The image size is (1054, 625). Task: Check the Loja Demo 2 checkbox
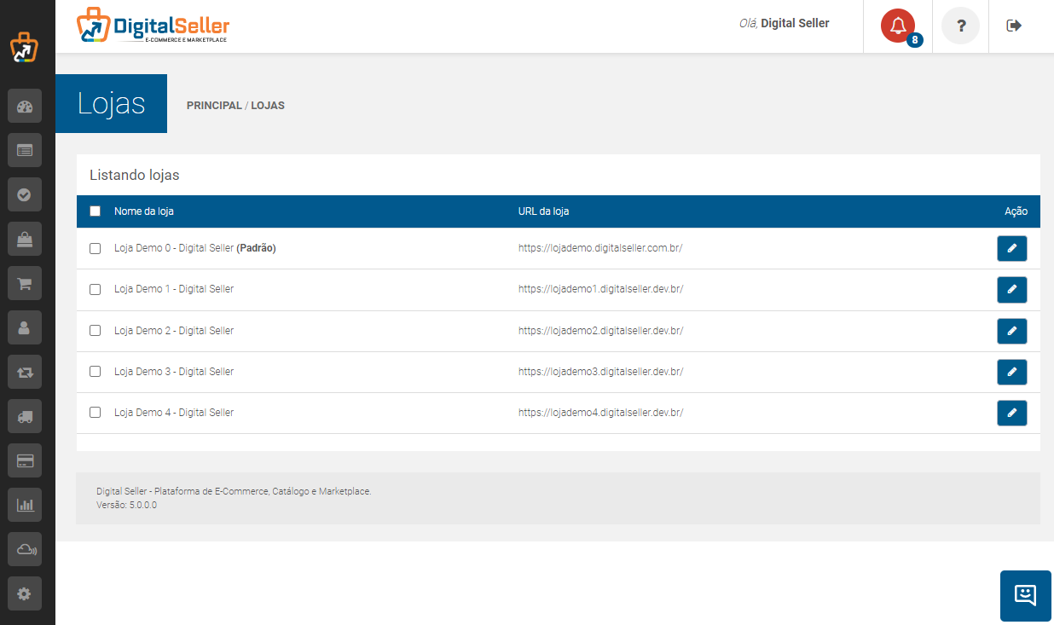coord(96,330)
